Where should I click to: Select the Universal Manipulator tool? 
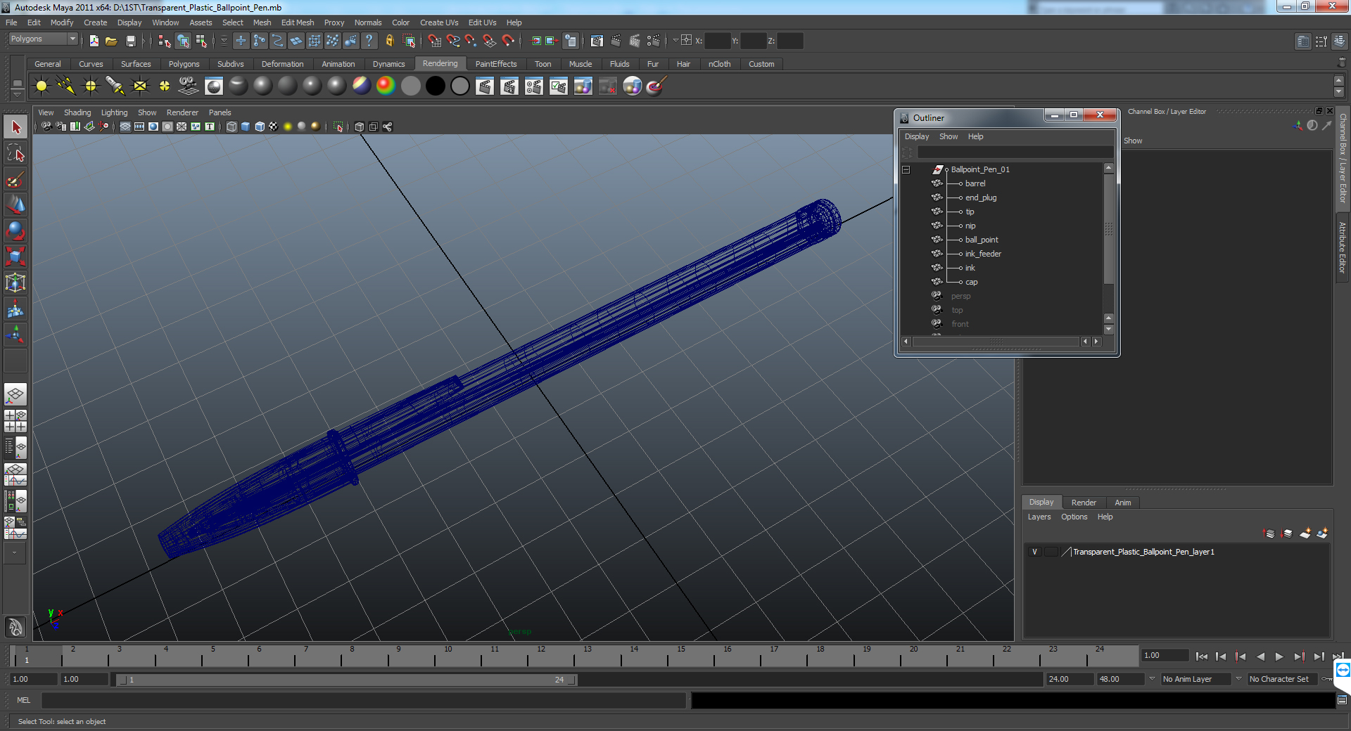[x=15, y=283]
